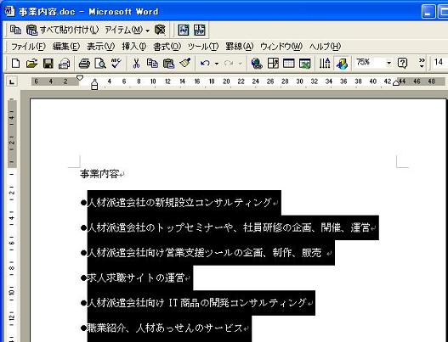Click the first line indent marker on ruler
This screenshot has height=342, width=448.
80,77
